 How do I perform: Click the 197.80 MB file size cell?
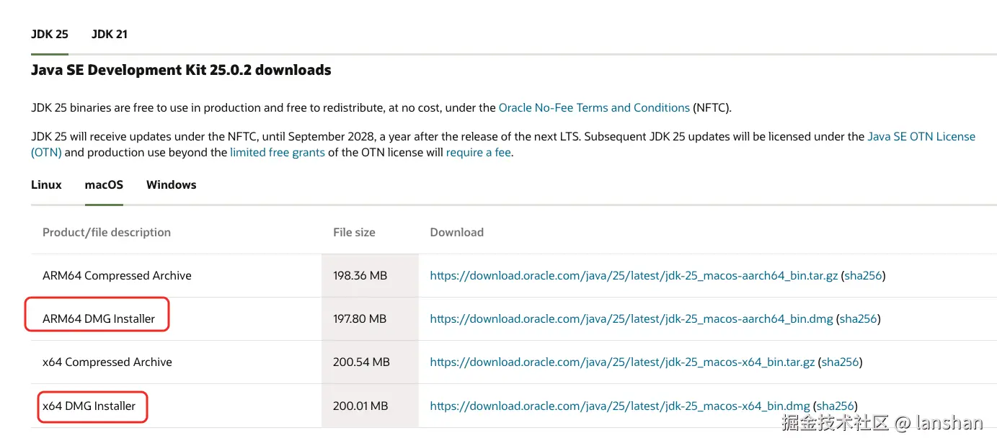pos(360,319)
